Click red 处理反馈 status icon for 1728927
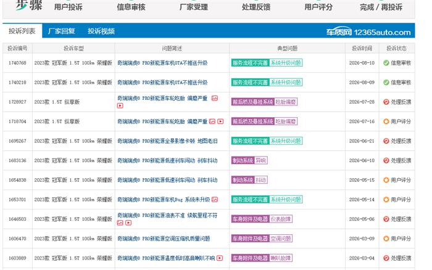The image size is (432, 270). point(386,102)
